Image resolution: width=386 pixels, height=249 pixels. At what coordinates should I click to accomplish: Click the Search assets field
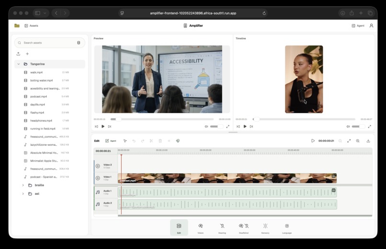click(50, 43)
